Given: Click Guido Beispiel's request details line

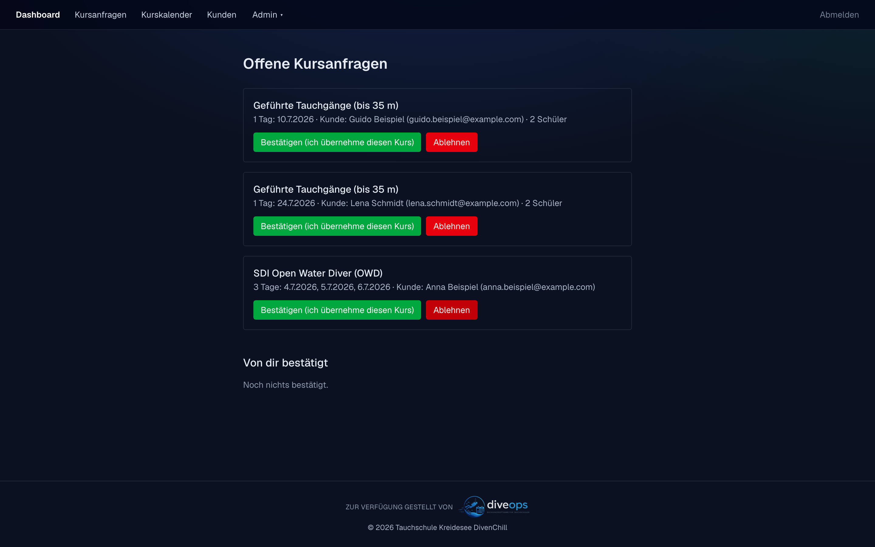Looking at the screenshot, I should pos(410,119).
